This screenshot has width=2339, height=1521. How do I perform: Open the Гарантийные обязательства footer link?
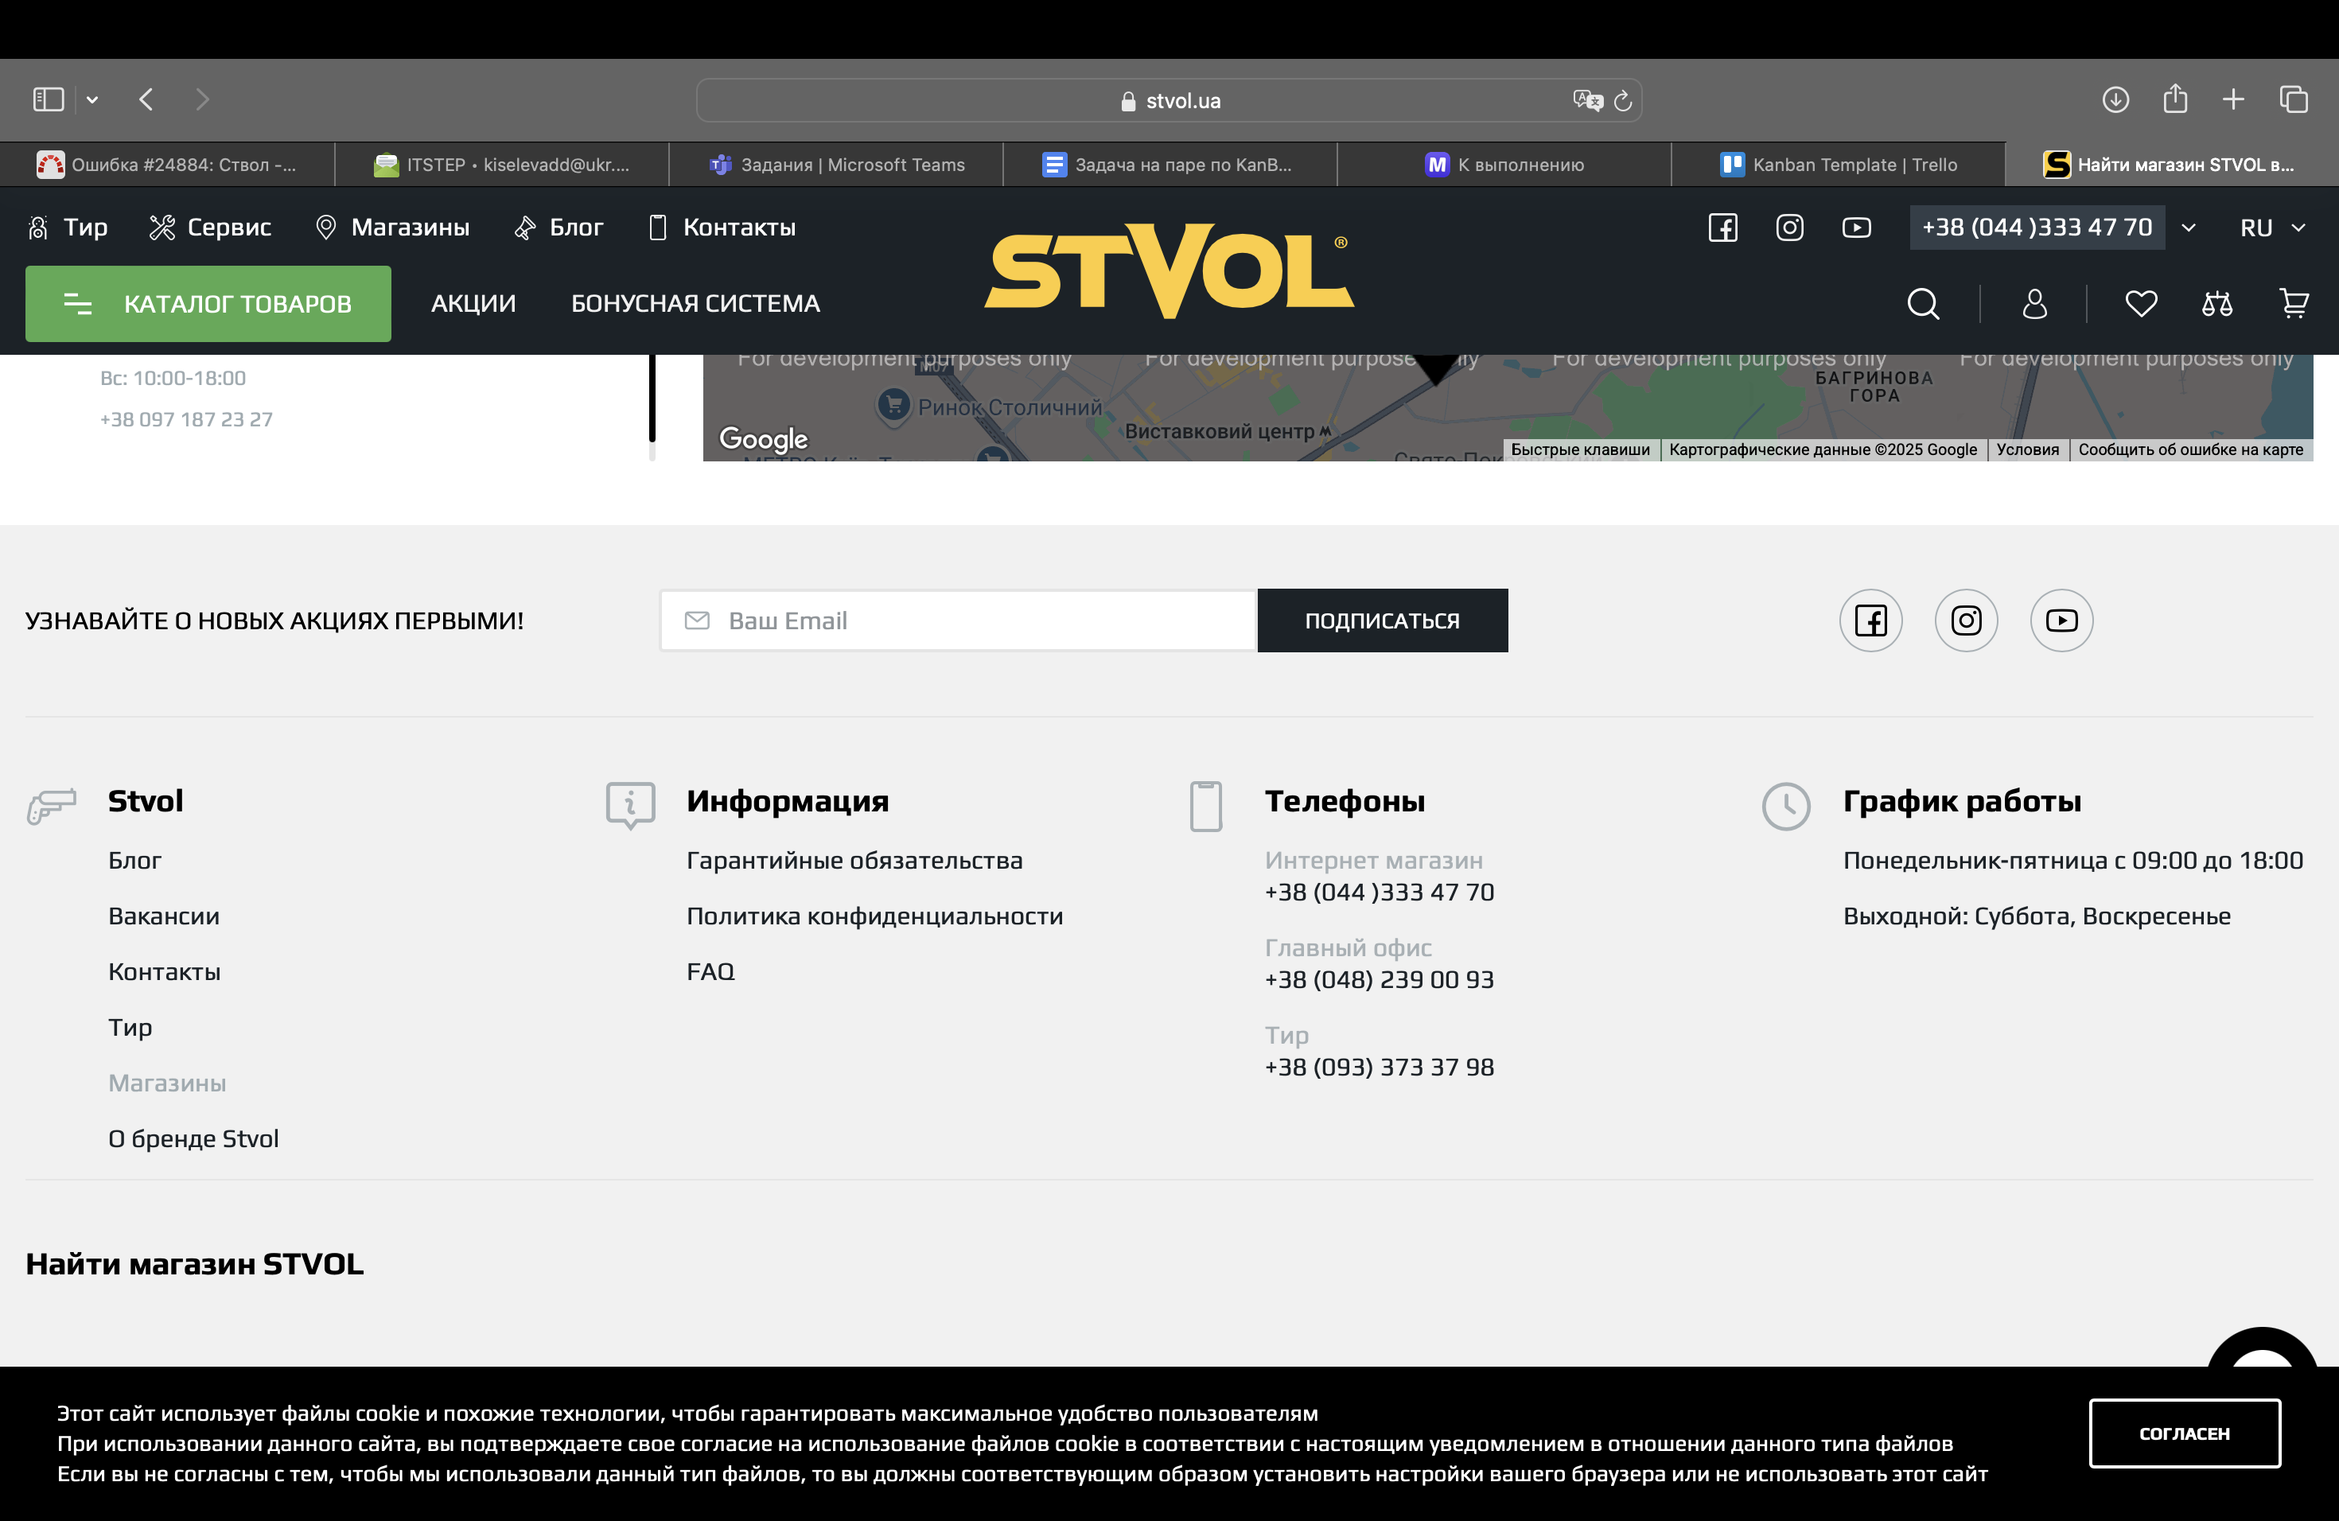pos(854,861)
